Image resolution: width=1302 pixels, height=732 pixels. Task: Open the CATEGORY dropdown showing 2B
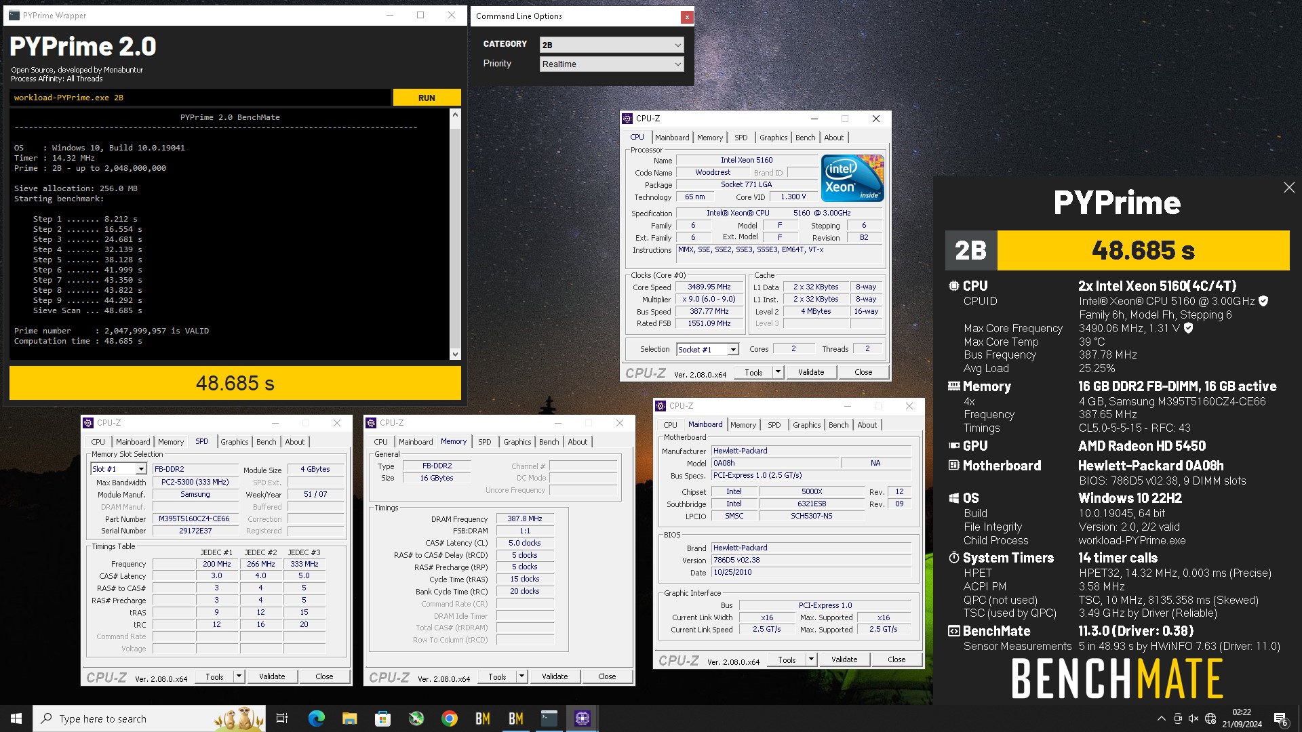[x=612, y=45]
